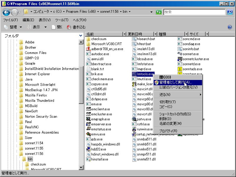Select the lmgrd.exe file name
Viewport: 236px width, 177px height.
[144, 69]
